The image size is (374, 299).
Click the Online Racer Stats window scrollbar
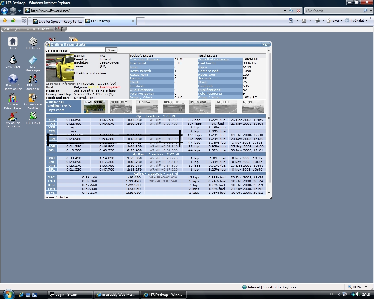click(269, 118)
